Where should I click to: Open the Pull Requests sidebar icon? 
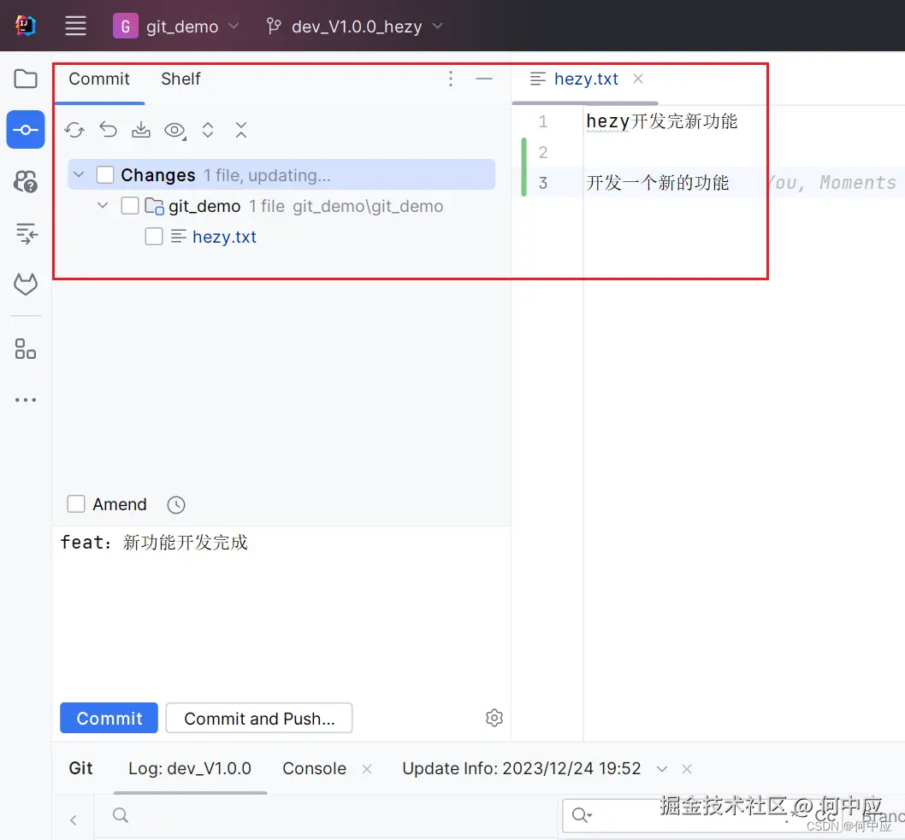coord(25,181)
